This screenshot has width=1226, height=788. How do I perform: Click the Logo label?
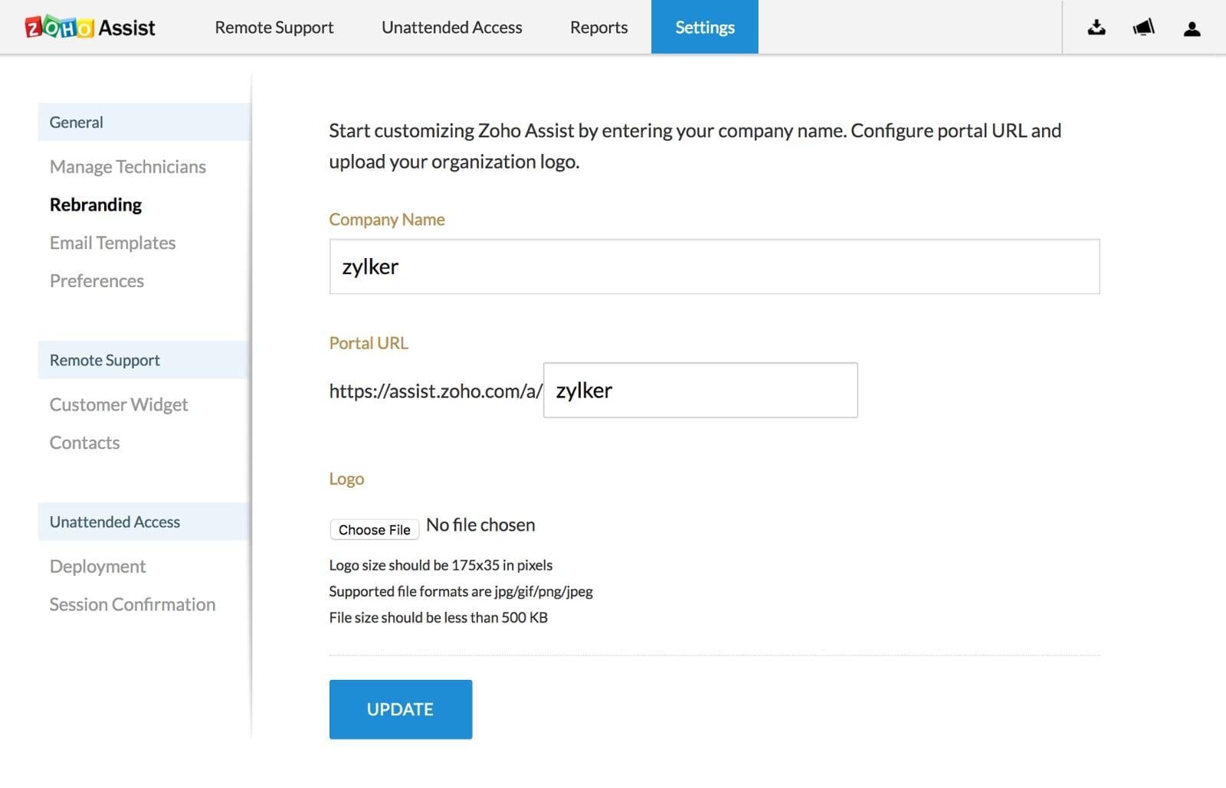tap(346, 479)
